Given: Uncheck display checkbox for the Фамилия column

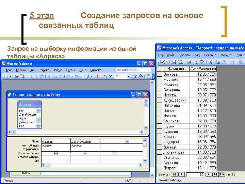Looking at the screenshot, I should [x=56, y=153].
